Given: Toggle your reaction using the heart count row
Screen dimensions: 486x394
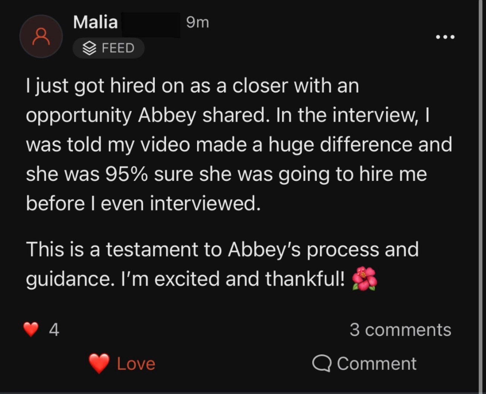Looking at the screenshot, I should [41, 329].
